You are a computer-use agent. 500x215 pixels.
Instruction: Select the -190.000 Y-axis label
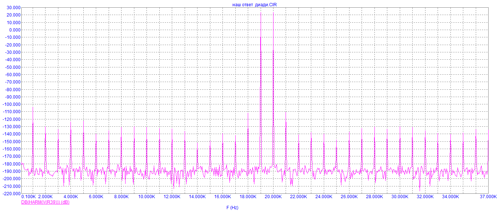(x=12, y=171)
